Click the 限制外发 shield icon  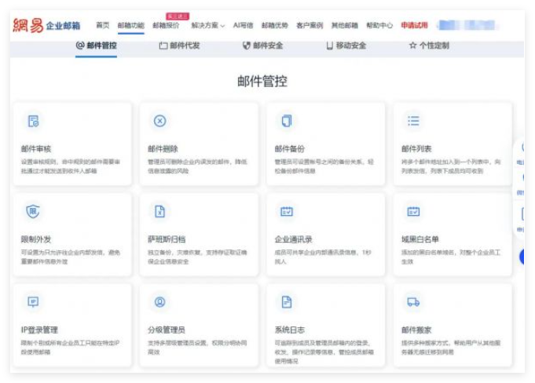(x=33, y=211)
